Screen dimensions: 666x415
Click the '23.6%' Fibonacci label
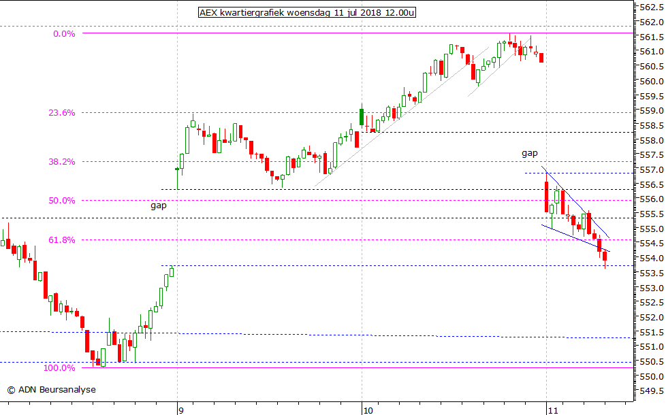(61, 112)
